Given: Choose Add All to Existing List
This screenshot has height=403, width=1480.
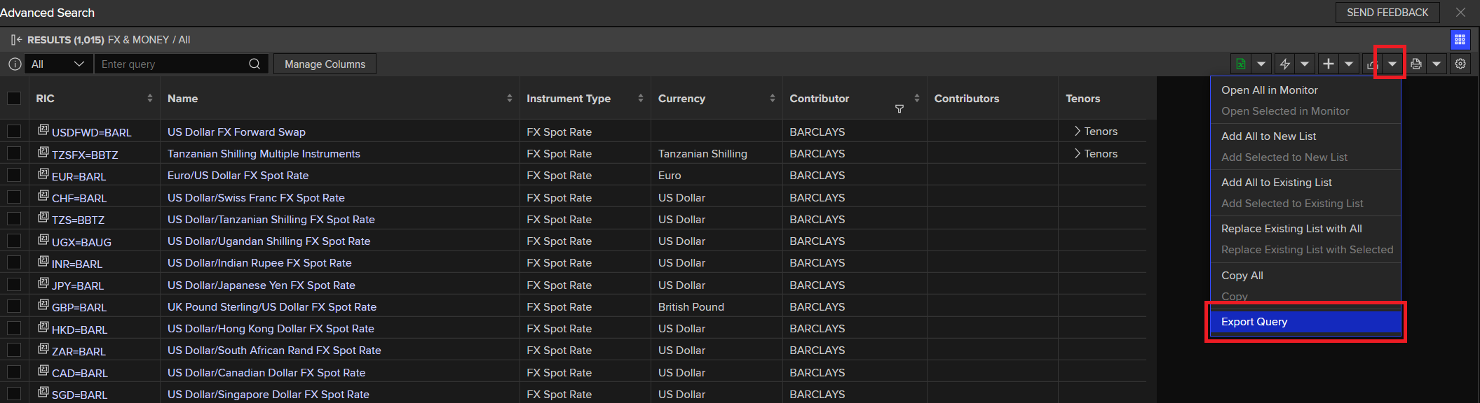Looking at the screenshot, I should point(1277,182).
